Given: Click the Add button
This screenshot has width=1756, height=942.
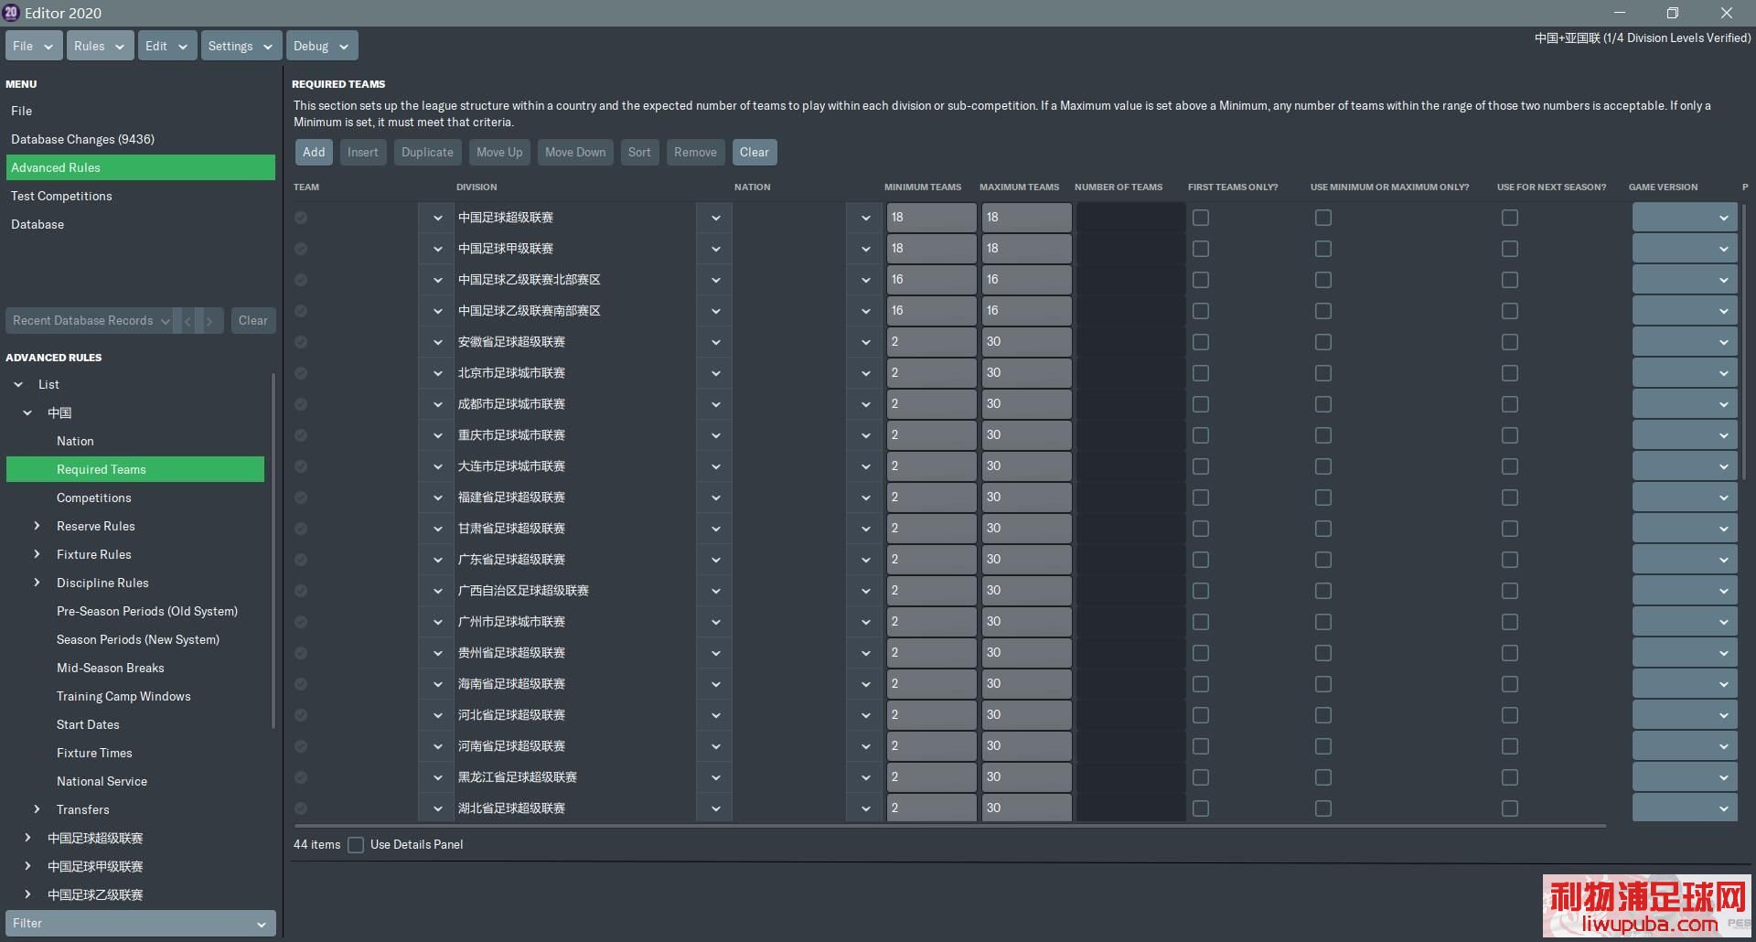Looking at the screenshot, I should 314,152.
